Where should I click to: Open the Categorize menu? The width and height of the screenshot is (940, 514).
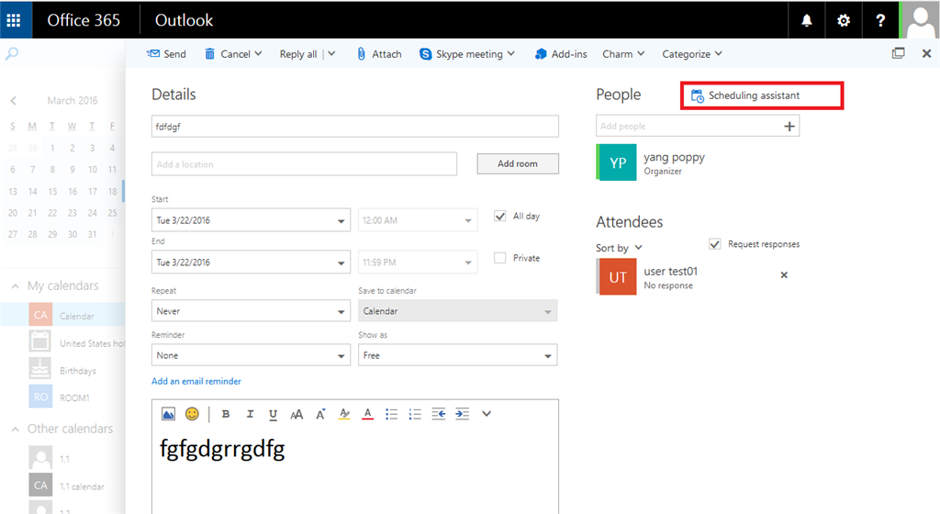point(692,54)
